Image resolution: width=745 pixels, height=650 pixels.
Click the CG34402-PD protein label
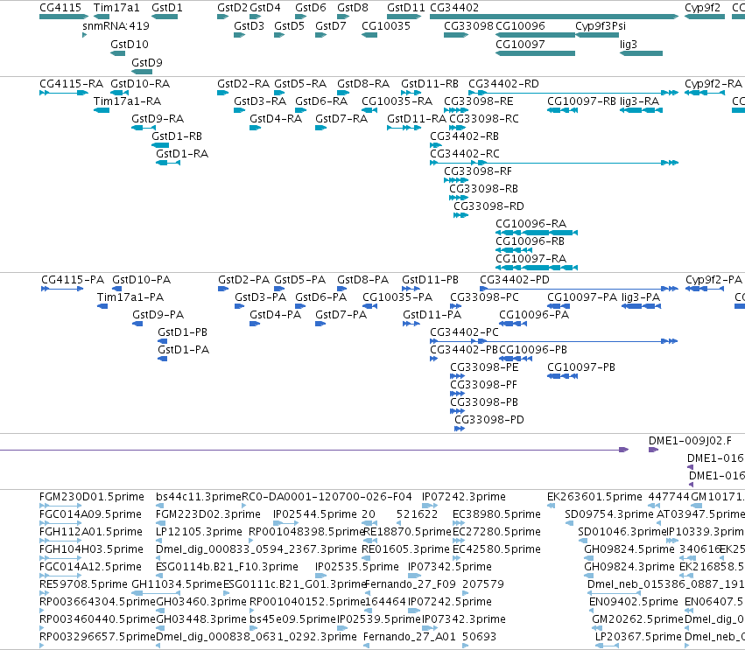(515, 280)
